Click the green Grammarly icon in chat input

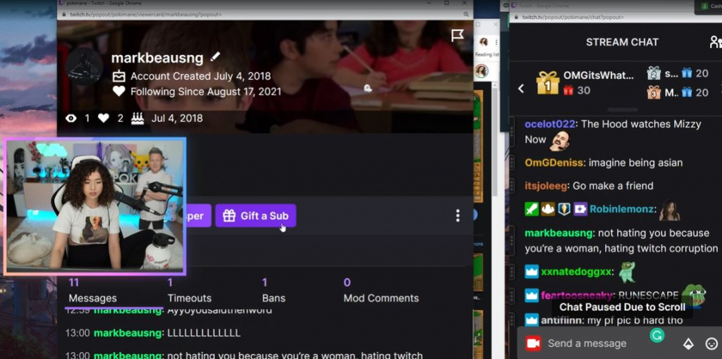(x=656, y=336)
